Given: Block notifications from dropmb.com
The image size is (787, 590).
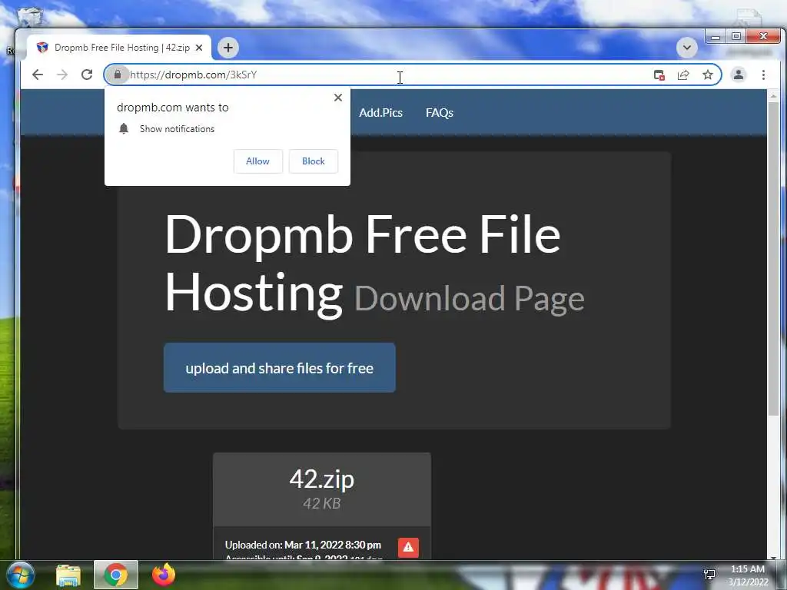Looking at the screenshot, I should (314, 161).
